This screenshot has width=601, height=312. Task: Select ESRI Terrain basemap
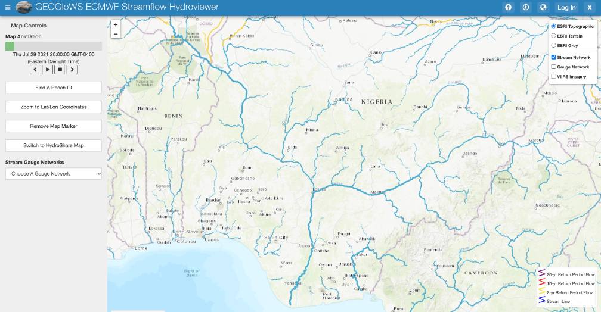pos(554,36)
